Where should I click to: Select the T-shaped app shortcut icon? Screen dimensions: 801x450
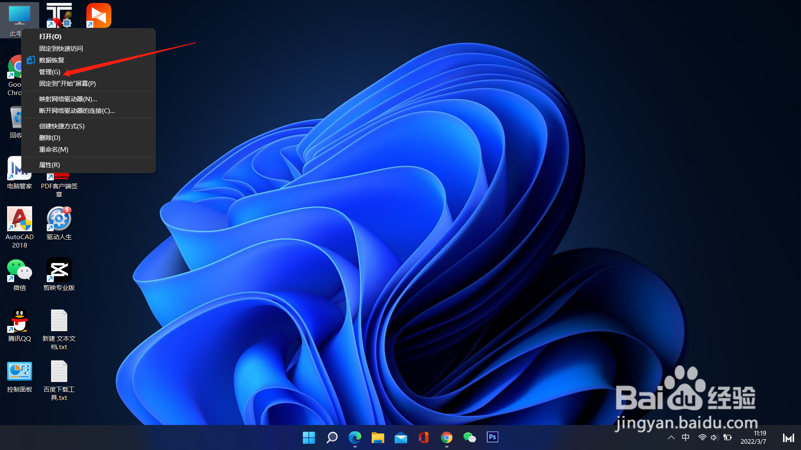coord(59,15)
